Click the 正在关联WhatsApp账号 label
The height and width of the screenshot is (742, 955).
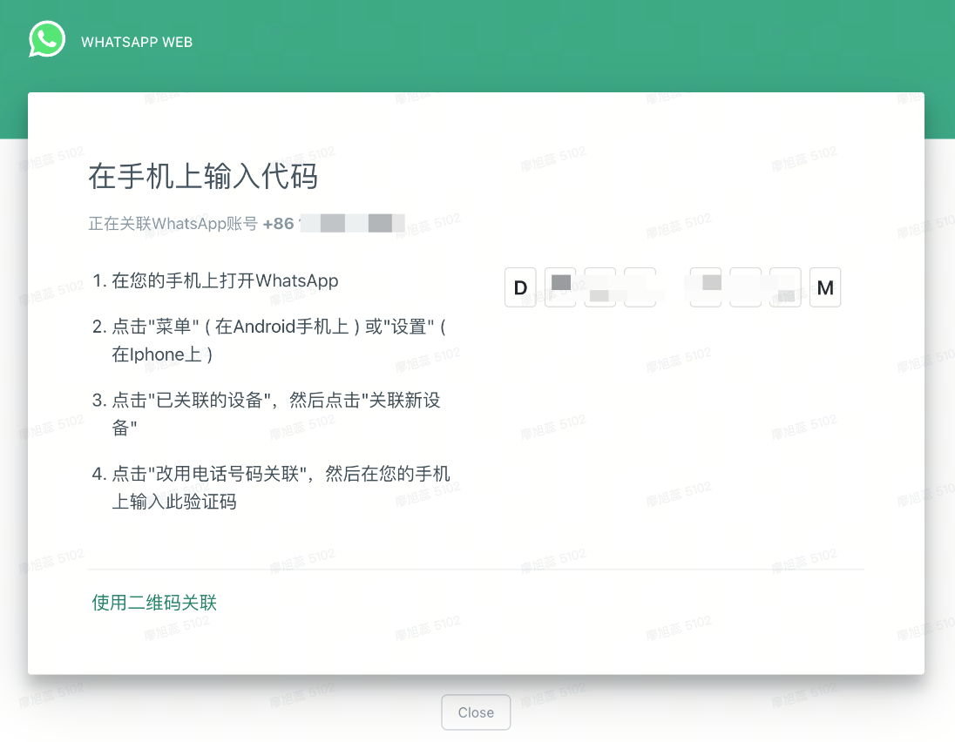(x=173, y=224)
